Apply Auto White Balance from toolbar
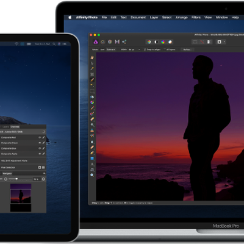Screen dimensions: 244x244 point(170,42)
